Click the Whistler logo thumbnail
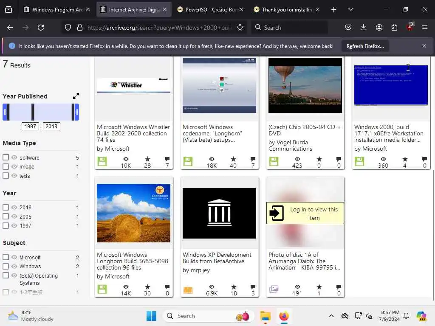The image size is (435, 326). click(133, 85)
